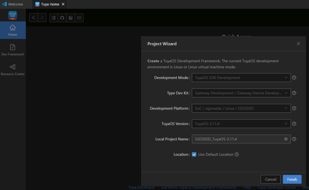
Task: Open the YouTube icon link
Action: point(79,18)
